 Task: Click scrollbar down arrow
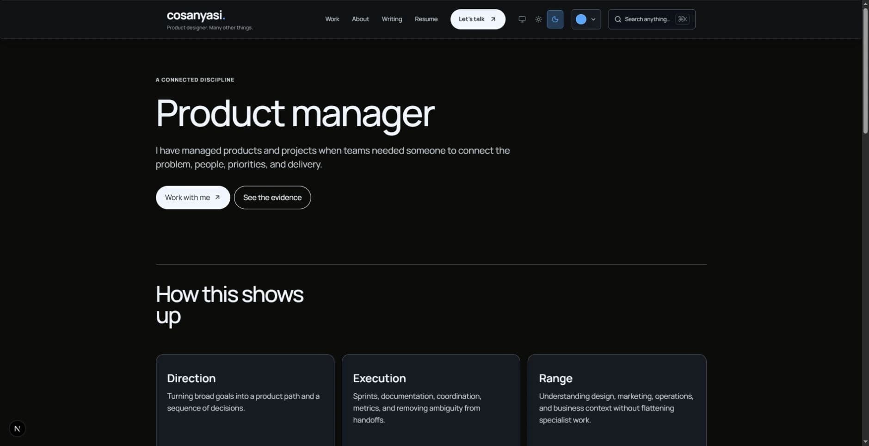[865, 442]
